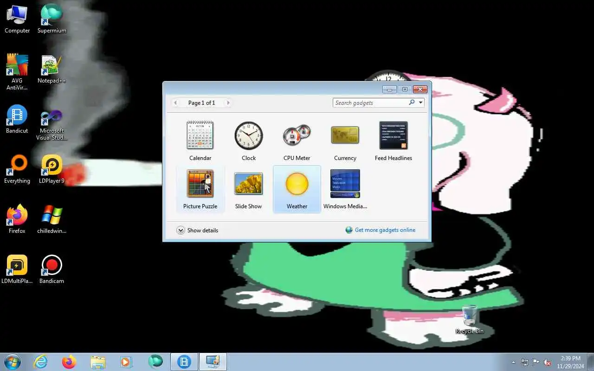
Task: Select the Feed Headlines gadget
Action: click(x=394, y=141)
